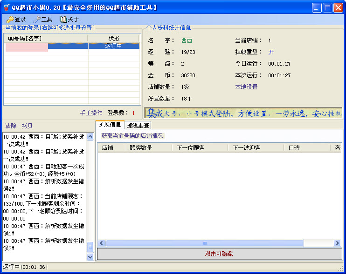Screen dimensions: 346x274
Task: Click the book icon next to 关于
Action: tap(63, 20)
